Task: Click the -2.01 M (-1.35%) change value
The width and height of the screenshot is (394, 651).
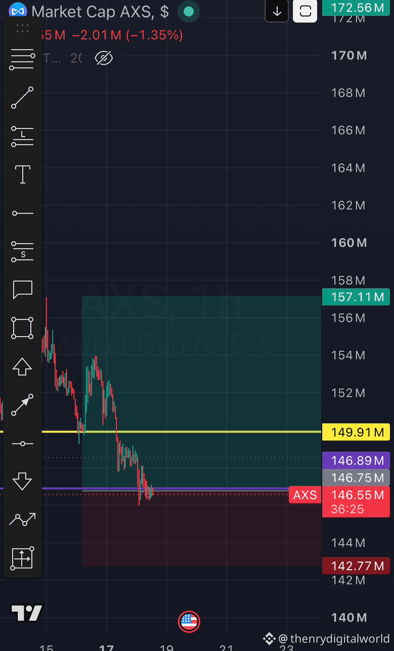Action: tap(128, 35)
